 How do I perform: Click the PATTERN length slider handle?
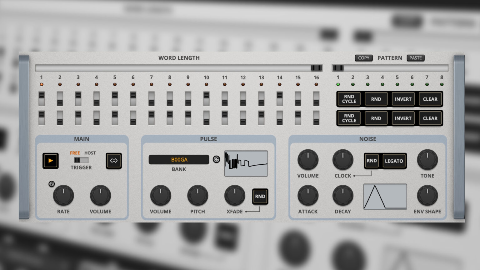(338, 68)
